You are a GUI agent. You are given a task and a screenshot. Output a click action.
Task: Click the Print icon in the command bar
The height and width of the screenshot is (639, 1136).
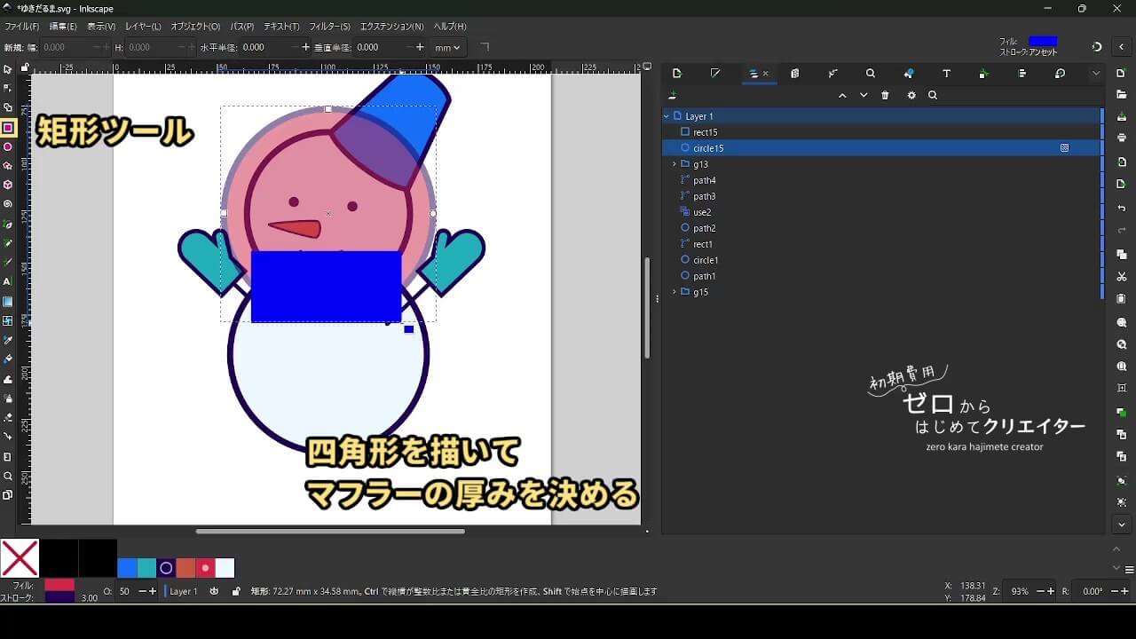(1122, 138)
